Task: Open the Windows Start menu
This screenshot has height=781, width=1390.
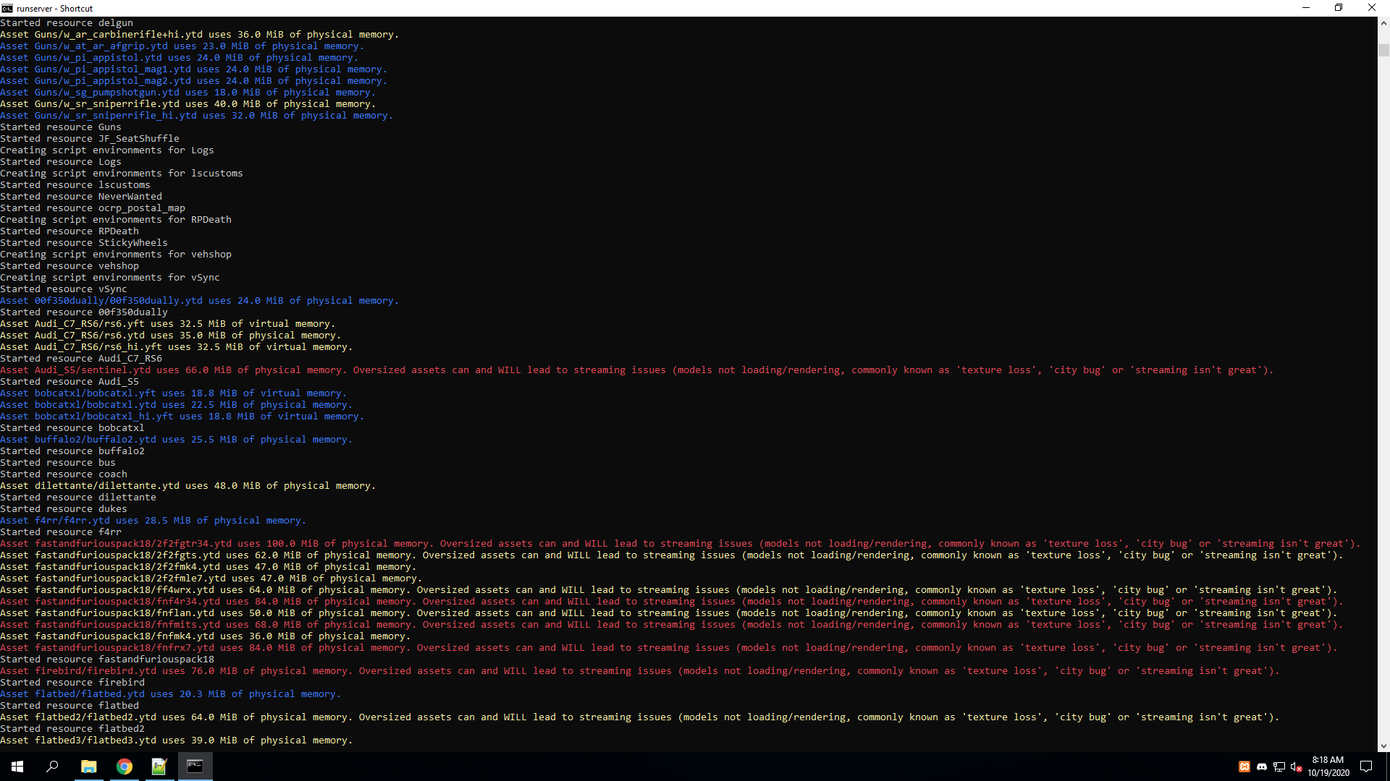Action: [x=17, y=767]
